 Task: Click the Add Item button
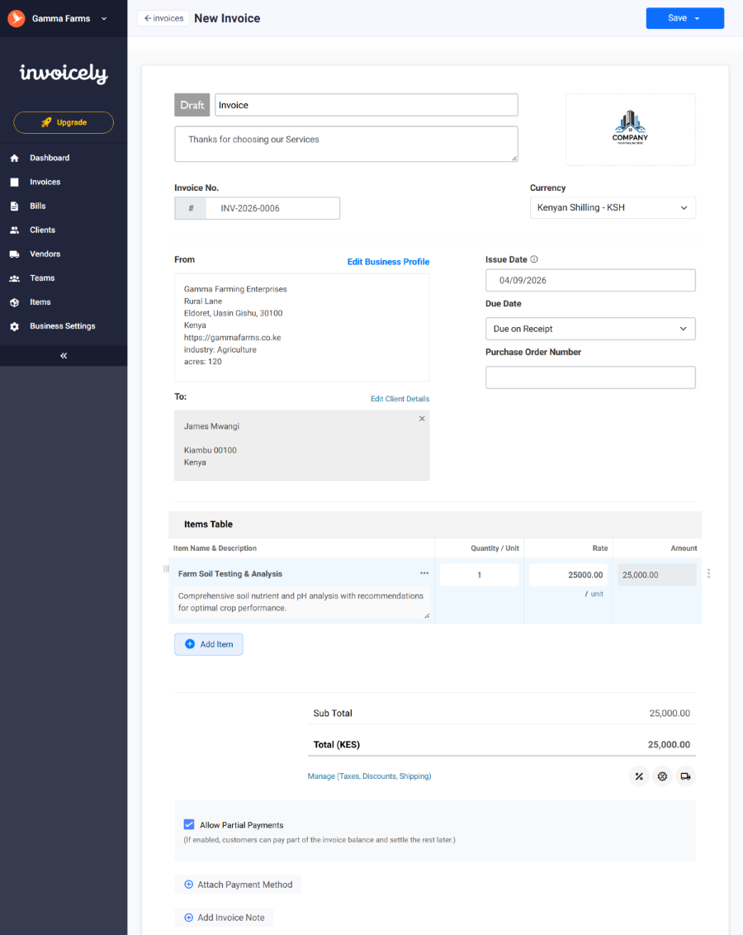click(x=209, y=644)
